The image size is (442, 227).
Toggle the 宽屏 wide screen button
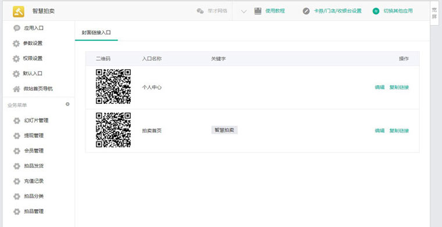tap(434, 13)
